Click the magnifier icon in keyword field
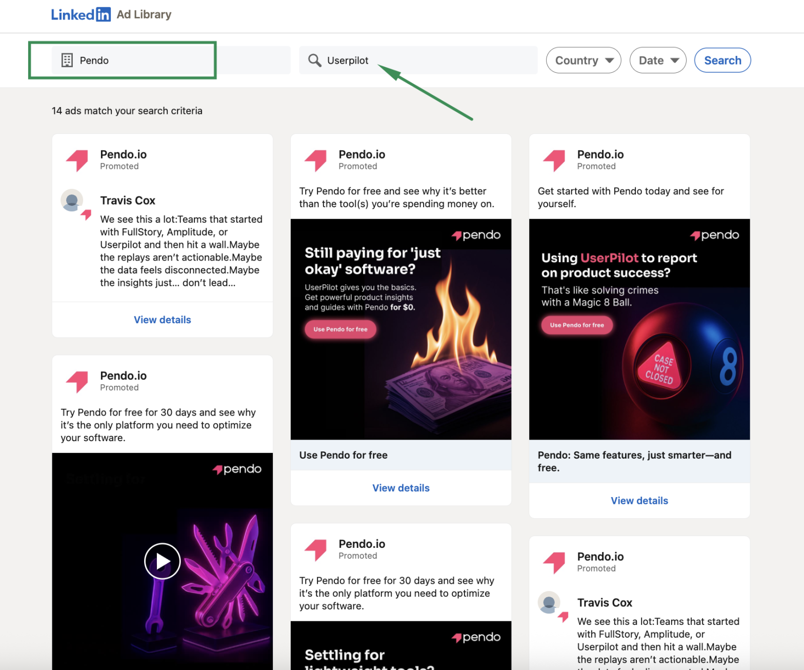The image size is (804, 670). point(314,60)
